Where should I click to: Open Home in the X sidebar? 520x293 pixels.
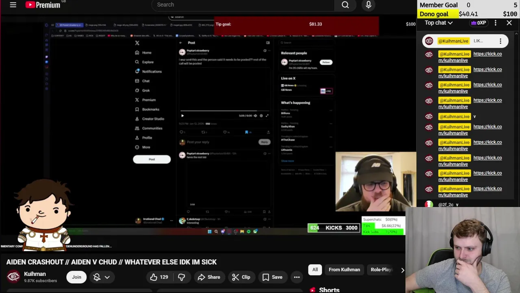[x=143, y=52]
